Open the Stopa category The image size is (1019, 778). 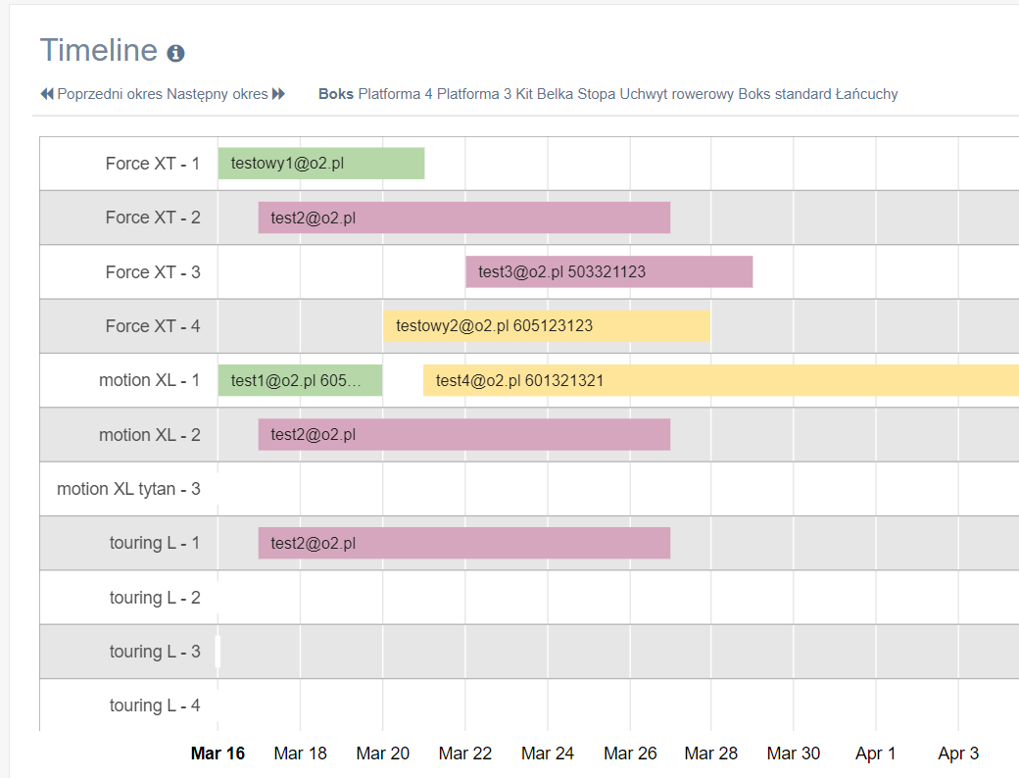tap(596, 94)
